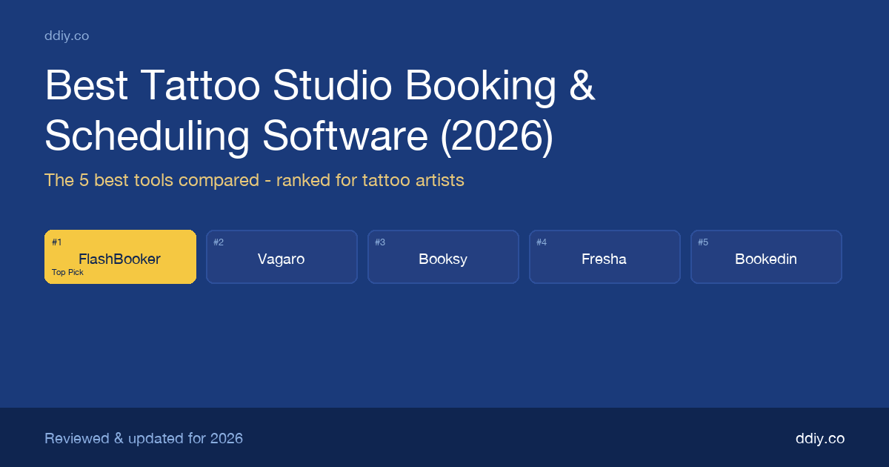Choose the Booksy card
The width and height of the screenshot is (889, 467).
pyautogui.click(x=443, y=256)
